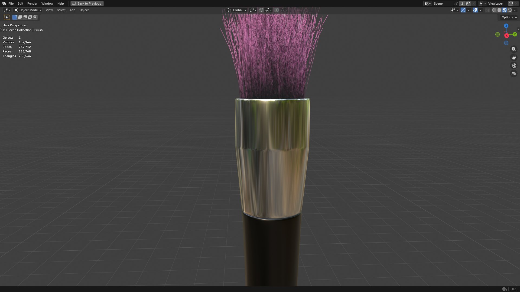Image resolution: width=520 pixels, height=292 pixels.
Task: Toggle X-ray mode
Action: pos(487,10)
